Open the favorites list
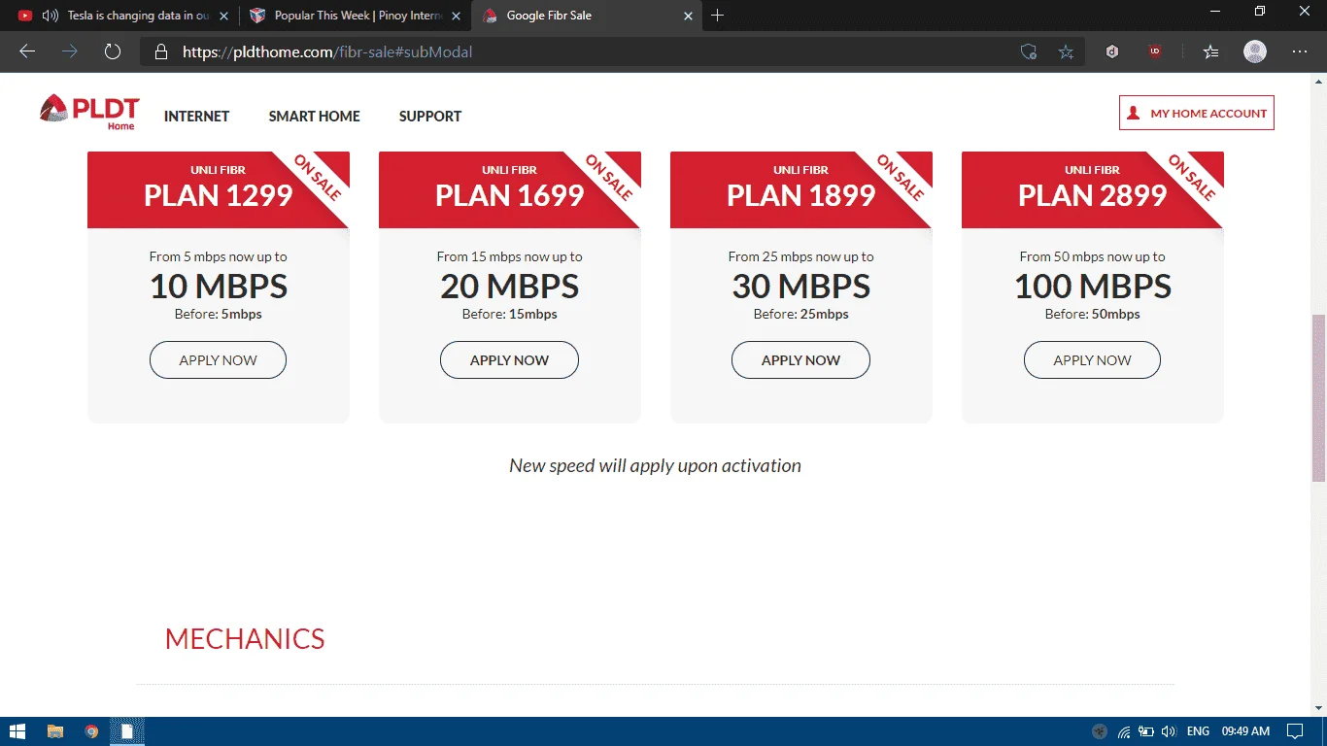This screenshot has width=1327, height=746. pos(1210,51)
